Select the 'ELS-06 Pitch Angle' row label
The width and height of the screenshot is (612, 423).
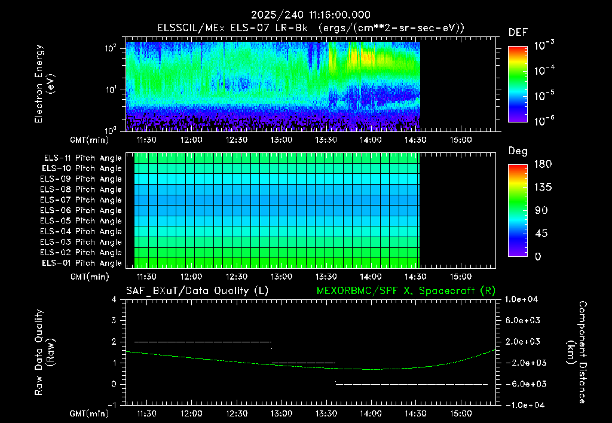(81, 211)
